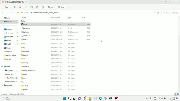Click the Copy icon in toolbar
Image resolution: width=180 pixels, height=101 pixels.
click(x=20, y=7)
